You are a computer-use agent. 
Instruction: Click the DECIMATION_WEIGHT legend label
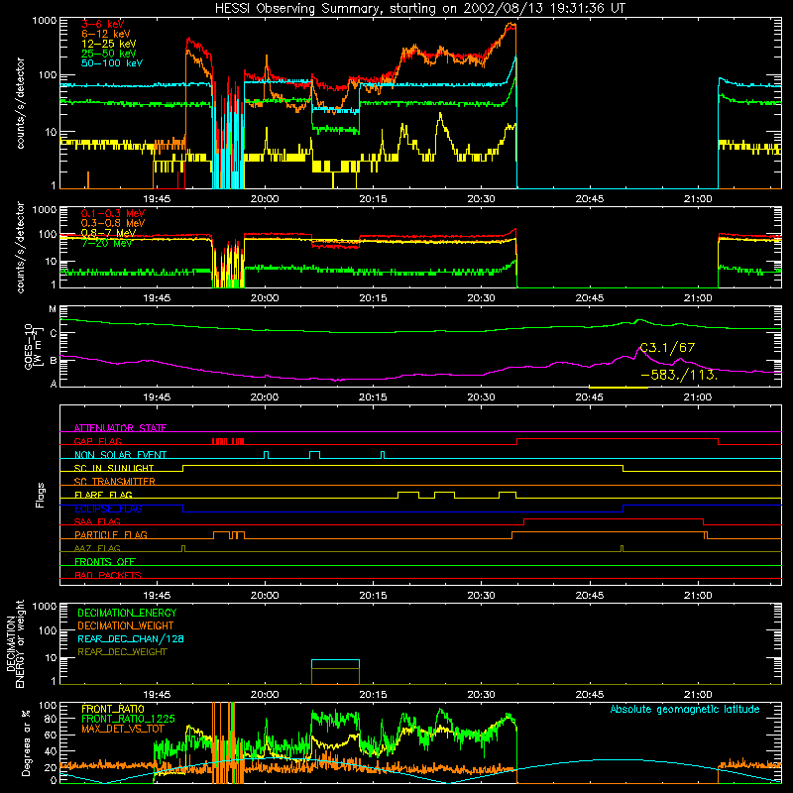click(x=126, y=625)
